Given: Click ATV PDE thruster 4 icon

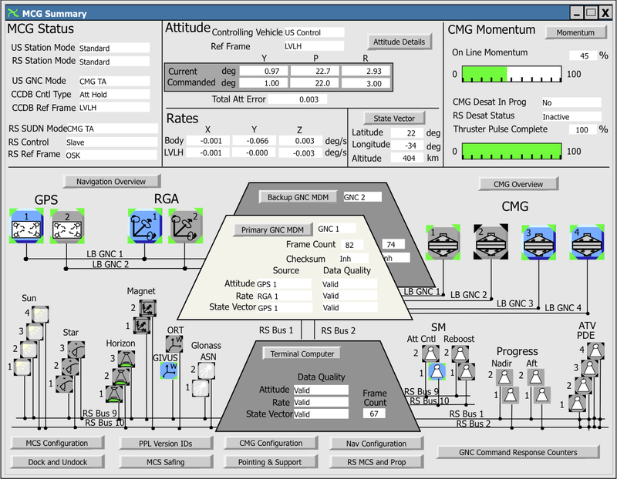Looking at the screenshot, I should [x=595, y=350].
